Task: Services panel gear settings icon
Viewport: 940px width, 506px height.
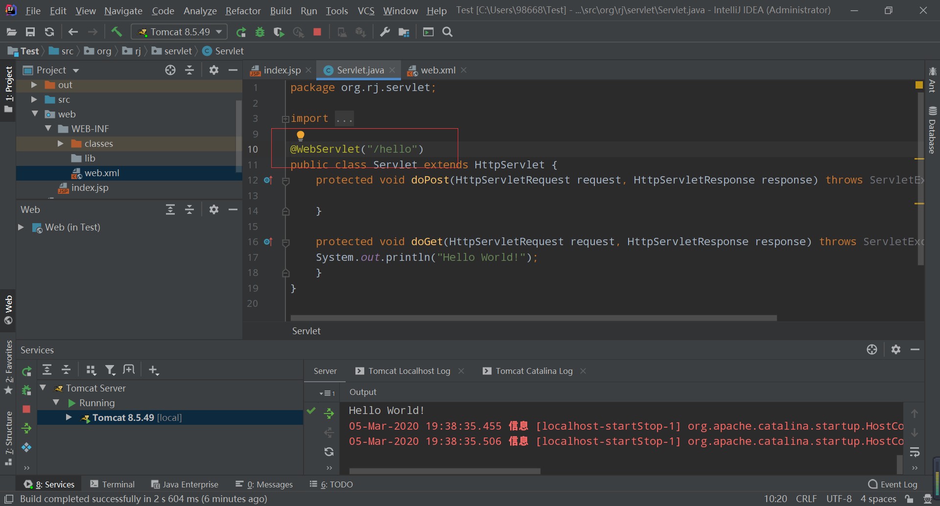Action: (896, 349)
